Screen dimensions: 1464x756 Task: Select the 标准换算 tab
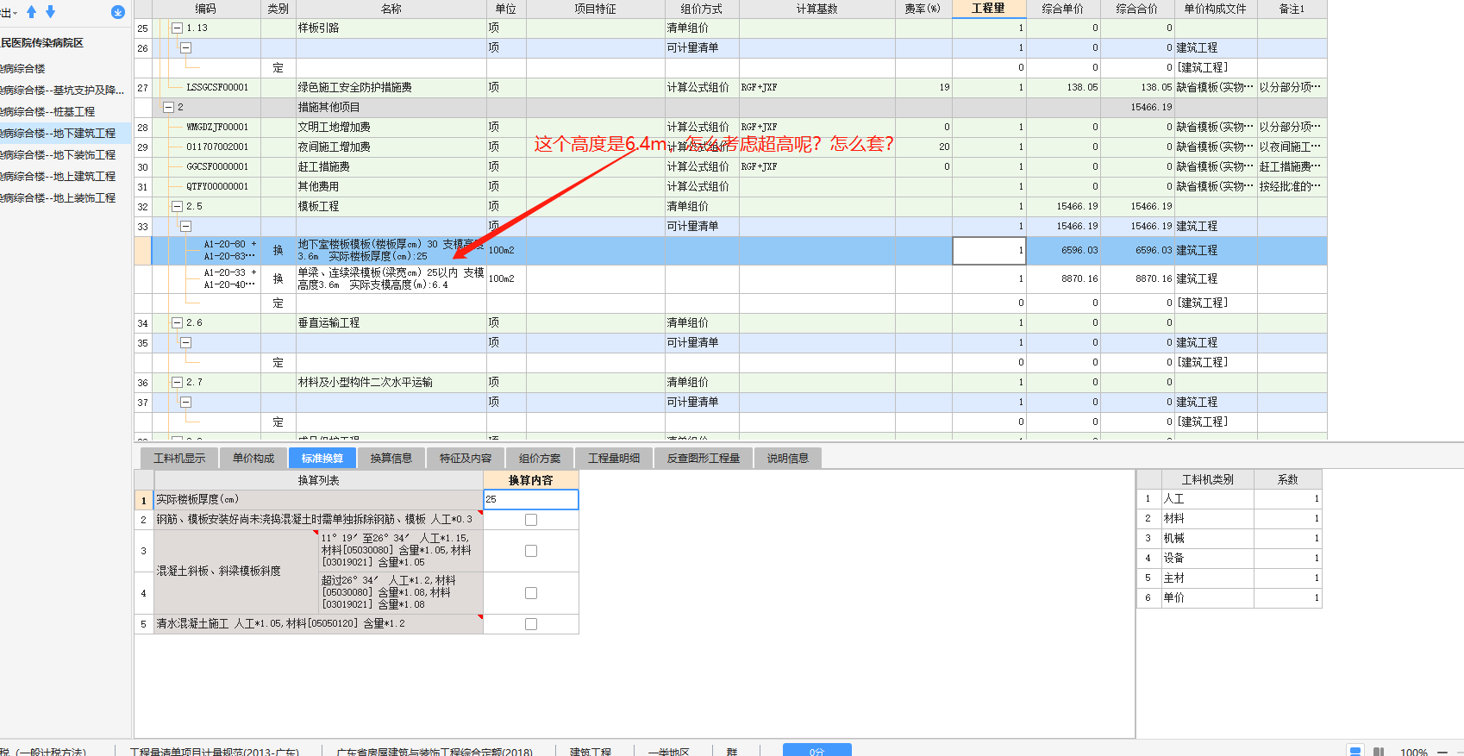pyautogui.click(x=322, y=458)
